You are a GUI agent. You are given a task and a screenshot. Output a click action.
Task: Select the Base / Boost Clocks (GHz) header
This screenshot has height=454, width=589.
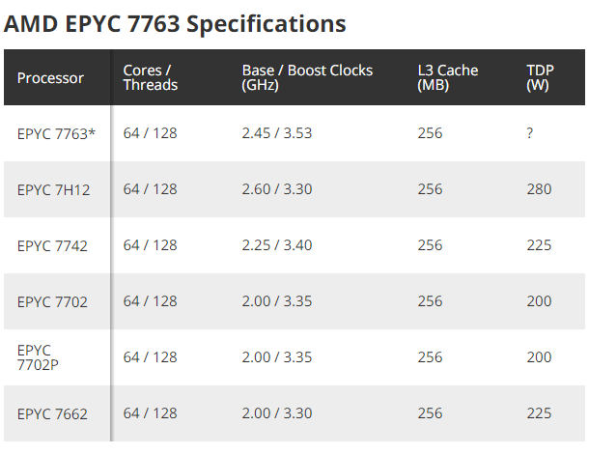(x=307, y=77)
